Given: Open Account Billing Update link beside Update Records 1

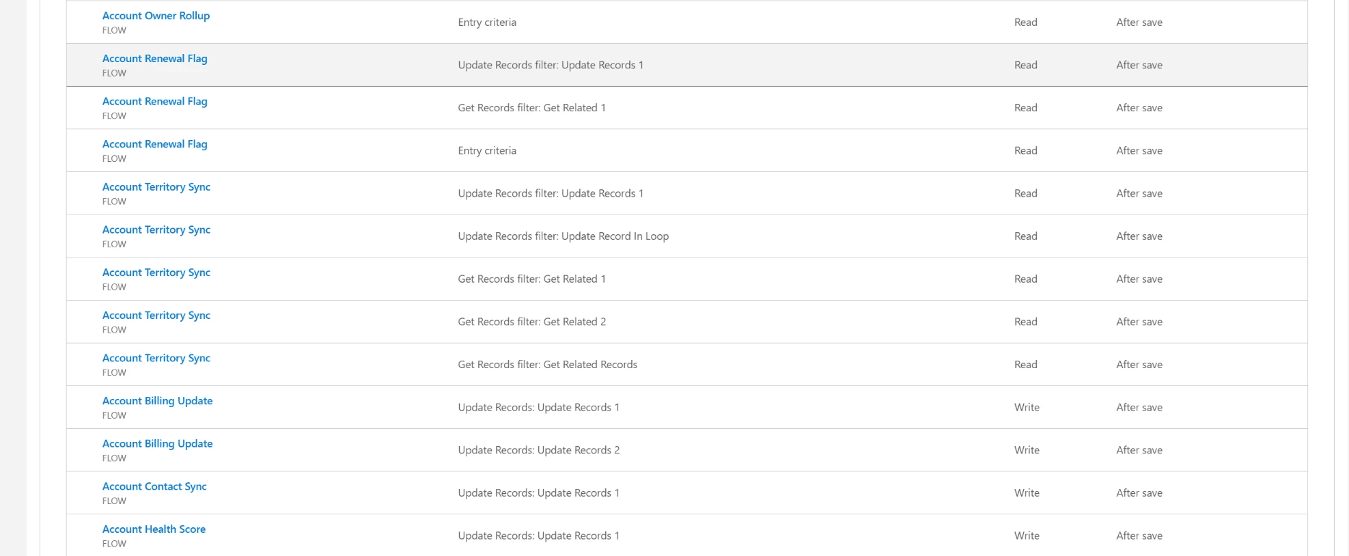Looking at the screenshot, I should tap(157, 401).
